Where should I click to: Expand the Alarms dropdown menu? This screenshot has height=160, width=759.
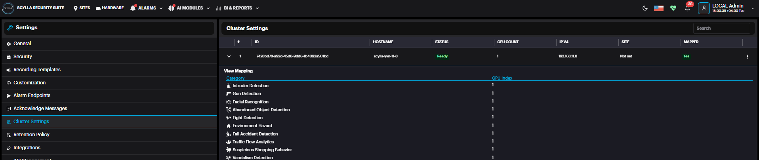147,8
